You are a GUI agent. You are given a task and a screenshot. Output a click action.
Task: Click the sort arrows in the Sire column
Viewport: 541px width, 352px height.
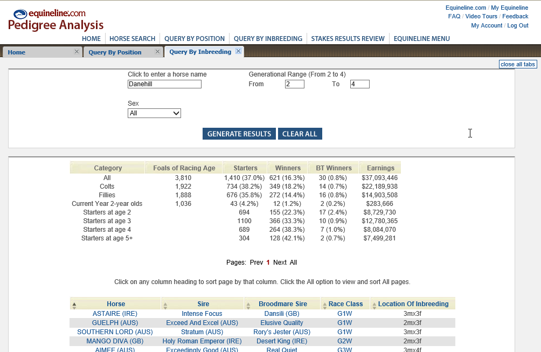pyautogui.click(x=165, y=305)
